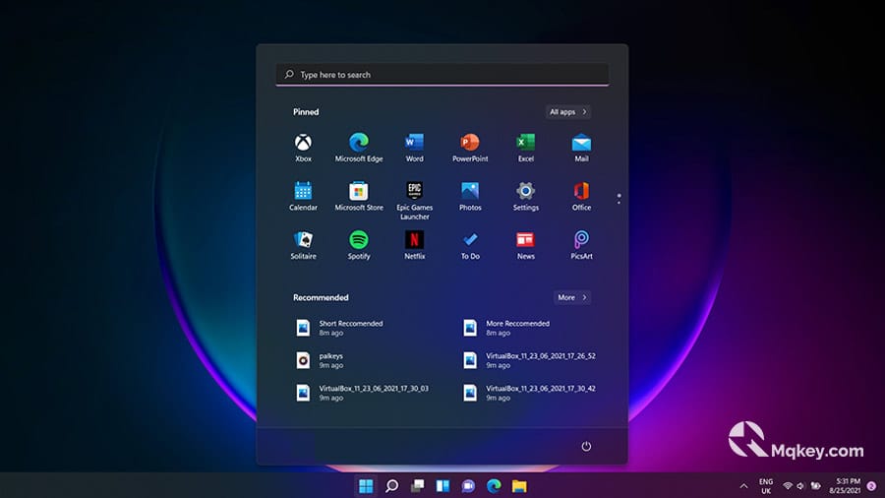Image resolution: width=885 pixels, height=498 pixels.
Task: Click the ENG UK language indicator
Action: (x=766, y=486)
